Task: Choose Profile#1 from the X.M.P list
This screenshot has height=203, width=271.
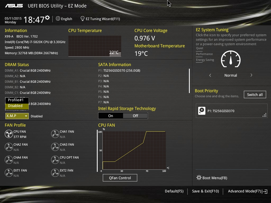Action: pyautogui.click(x=17, y=100)
